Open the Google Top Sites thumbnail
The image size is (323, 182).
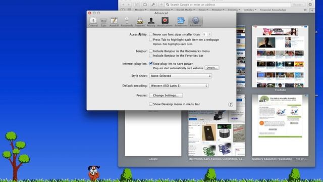tap(153, 133)
